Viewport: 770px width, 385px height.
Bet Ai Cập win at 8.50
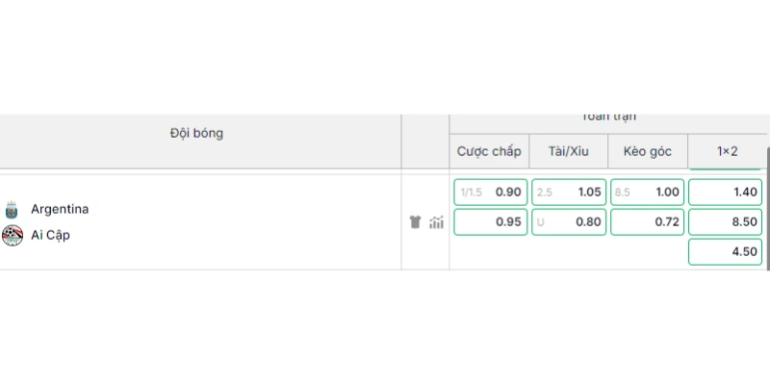726,222
